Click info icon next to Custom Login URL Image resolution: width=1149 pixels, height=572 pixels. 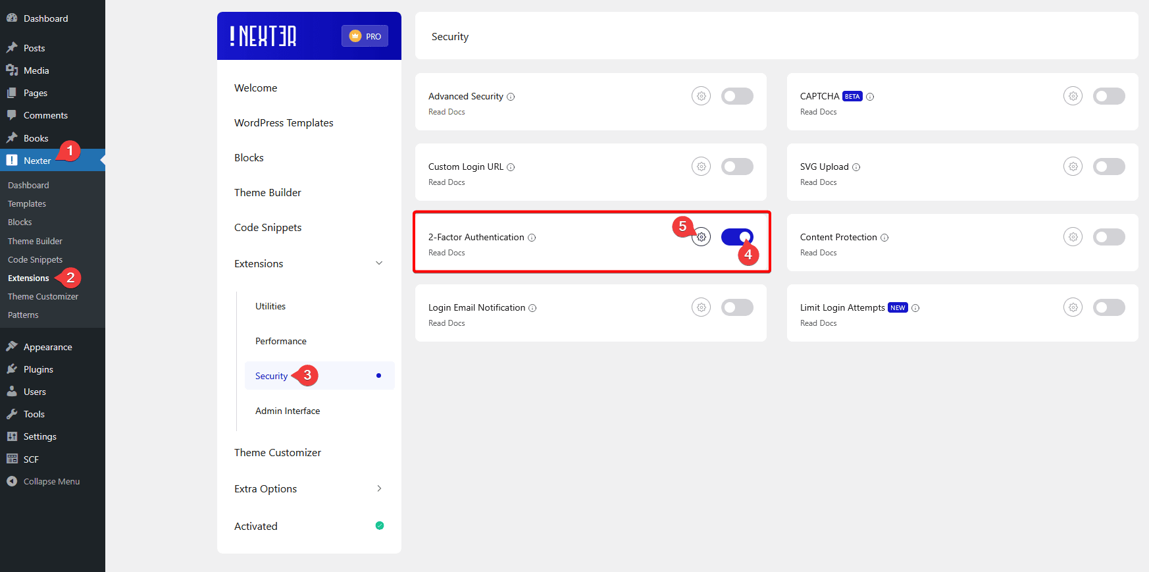tap(511, 167)
